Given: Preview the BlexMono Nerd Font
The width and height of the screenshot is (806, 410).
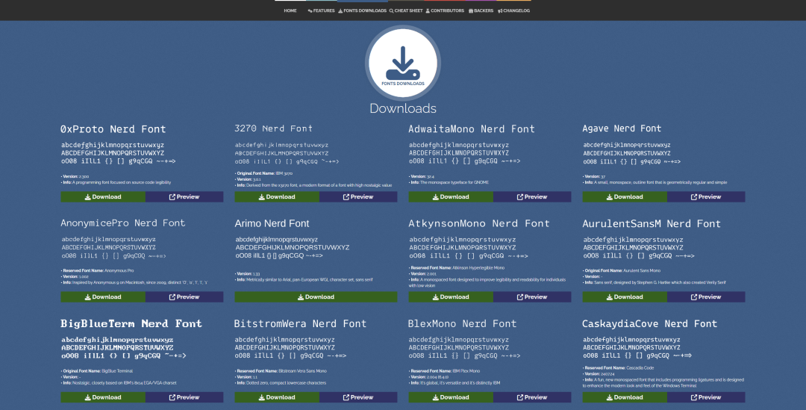Looking at the screenshot, I should 532,397.
